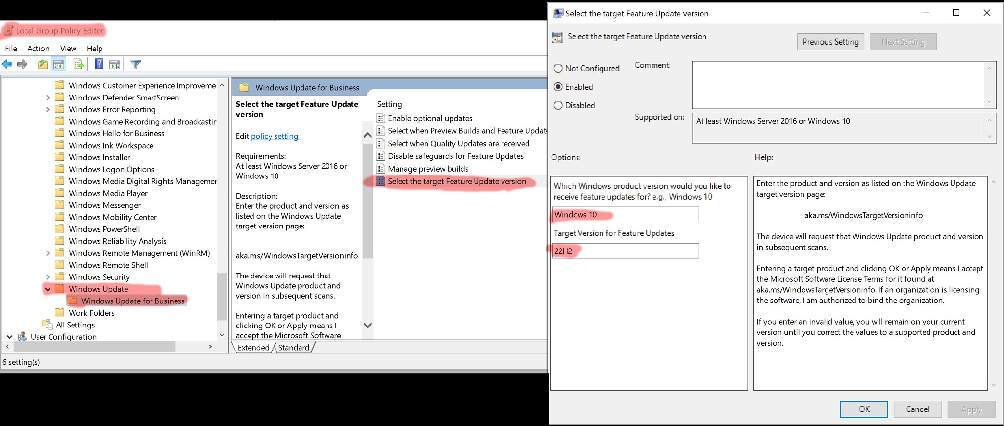Screen dimensions: 1004x426
Task: Click the Target Version field containing 22H2
Action: coord(625,251)
